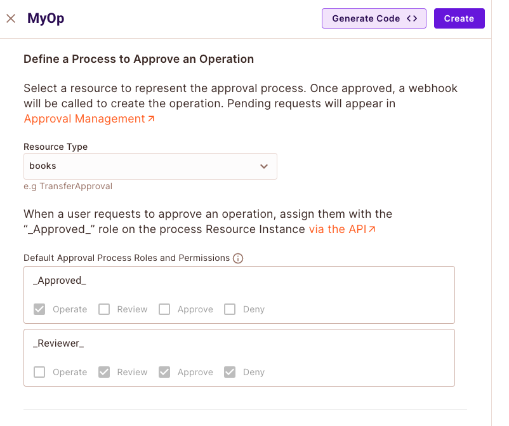The width and height of the screenshot is (509, 426).
Task: Click info icon next to Default Approval Process Roles
Action: pos(238,258)
